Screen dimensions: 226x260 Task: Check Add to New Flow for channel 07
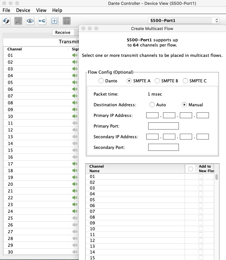tap(201, 211)
